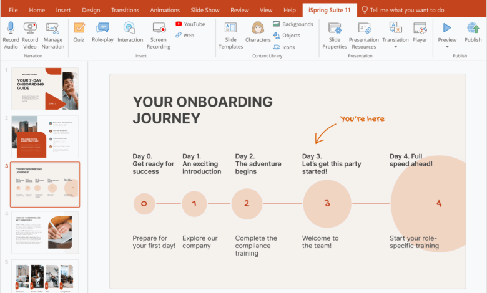Image resolution: width=487 pixels, height=293 pixels.
Task: Open Characters library
Action: (258, 32)
